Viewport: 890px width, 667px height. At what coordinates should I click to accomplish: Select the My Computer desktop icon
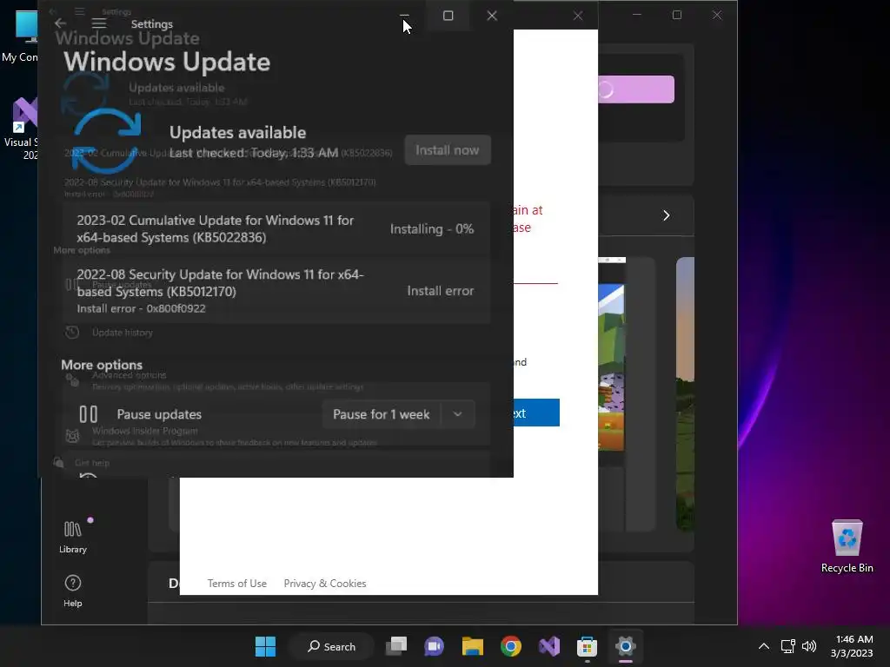(x=22, y=36)
